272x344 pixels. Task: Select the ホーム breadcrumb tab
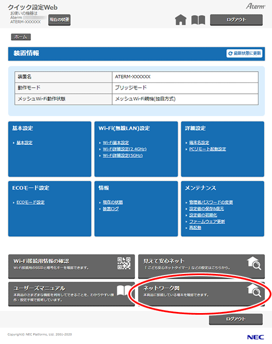[x=21, y=37]
